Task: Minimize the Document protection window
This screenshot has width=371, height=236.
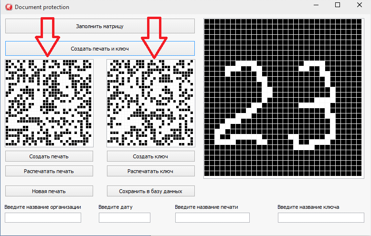Action: click(x=316, y=5)
